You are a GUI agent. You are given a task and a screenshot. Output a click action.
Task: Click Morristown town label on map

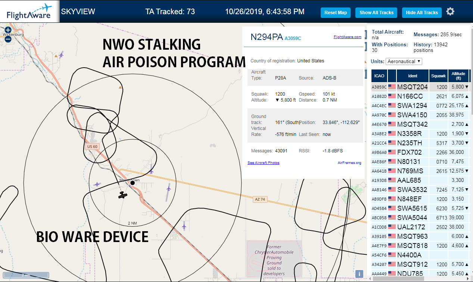coord(129,180)
